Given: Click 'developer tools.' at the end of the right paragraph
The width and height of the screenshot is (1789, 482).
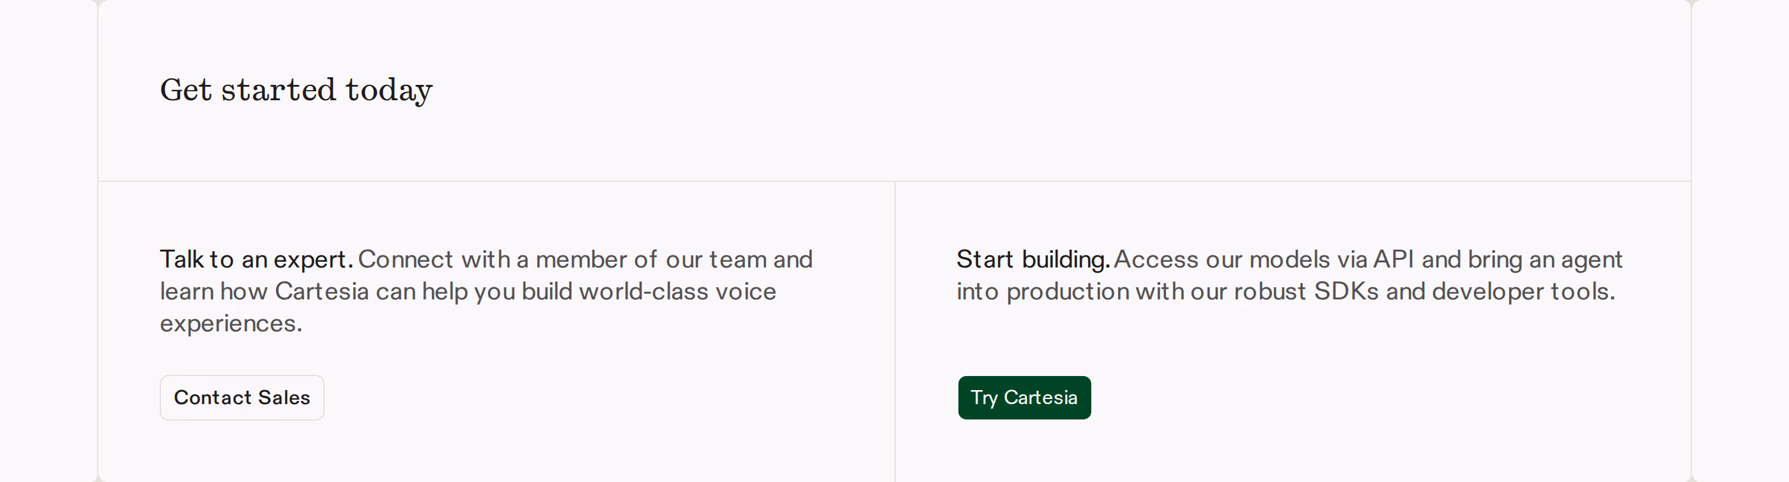Looking at the screenshot, I should click(1524, 292).
